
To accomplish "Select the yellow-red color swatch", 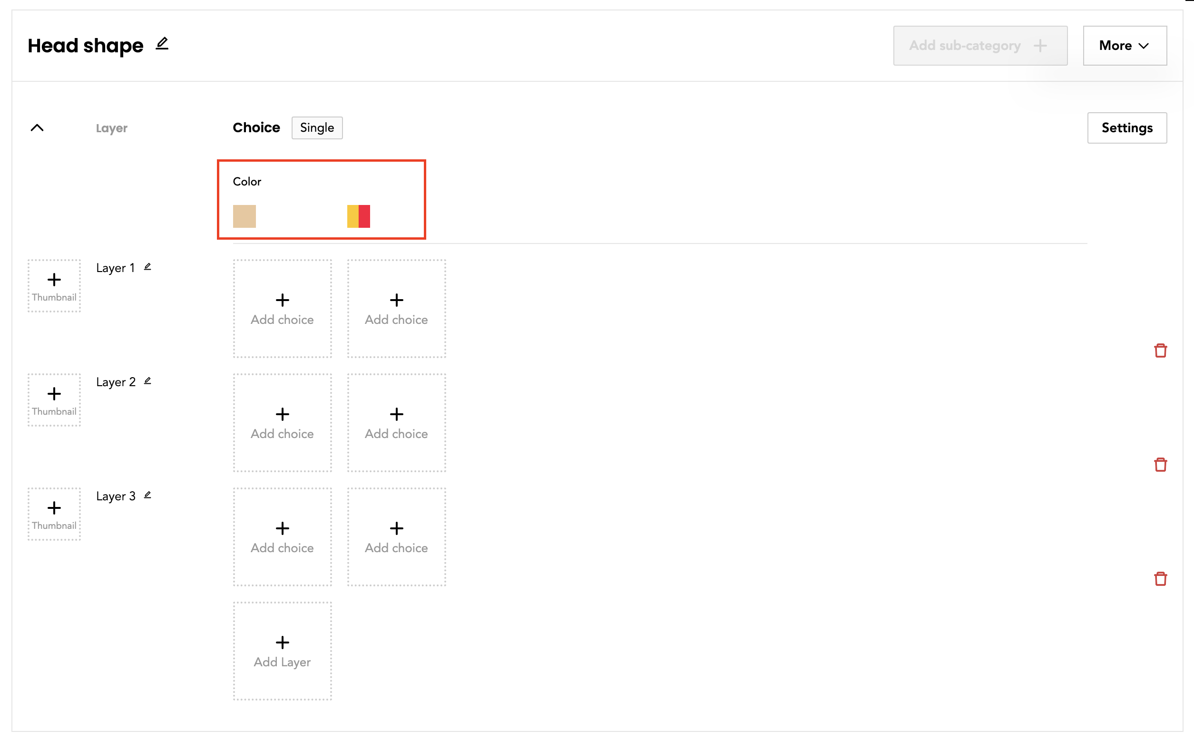I will click(x=358, y=216).
